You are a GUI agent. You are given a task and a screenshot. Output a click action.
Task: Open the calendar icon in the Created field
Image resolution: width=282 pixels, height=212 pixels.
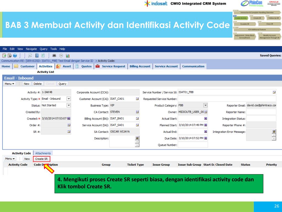point(69,118)
